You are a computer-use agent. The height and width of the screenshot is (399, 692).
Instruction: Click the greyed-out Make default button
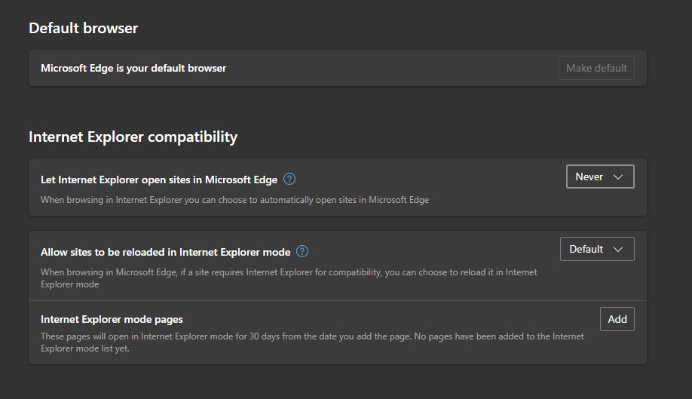[x=596, y=68]
